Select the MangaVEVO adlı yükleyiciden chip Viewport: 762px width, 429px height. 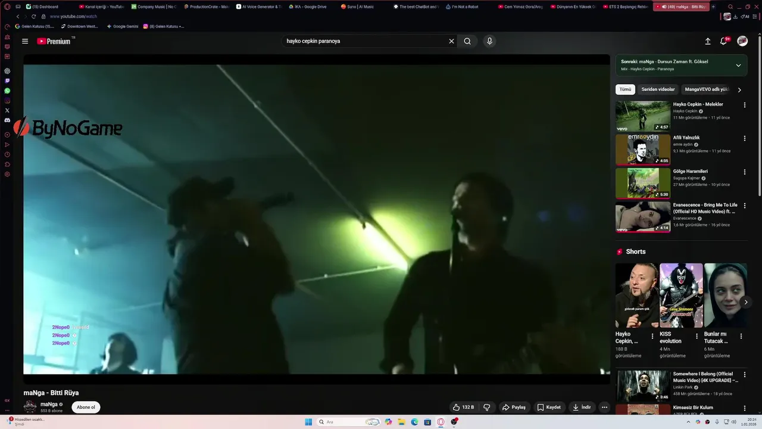[x=707, y=89]
